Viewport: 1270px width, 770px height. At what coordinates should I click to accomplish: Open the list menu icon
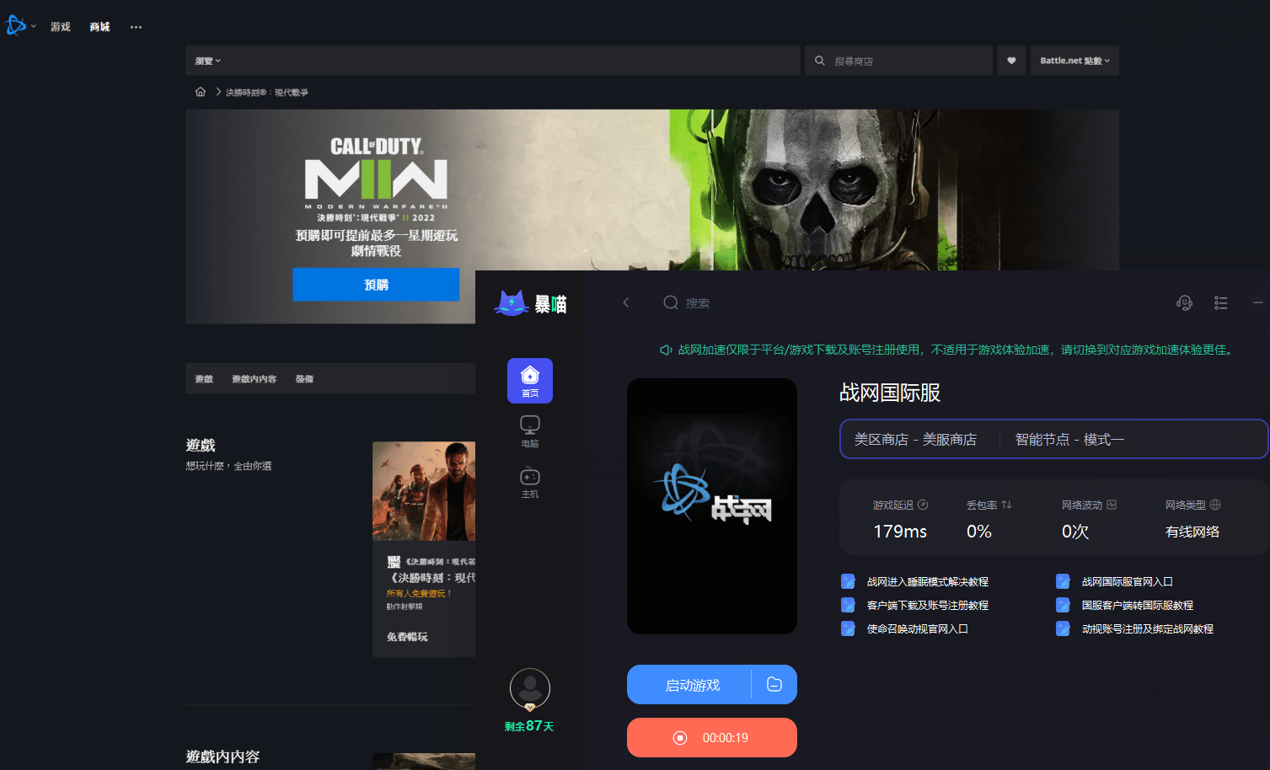[x=1221, y=302]
